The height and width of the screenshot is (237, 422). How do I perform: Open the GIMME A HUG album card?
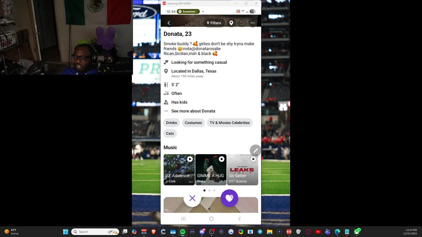[211, 170]
